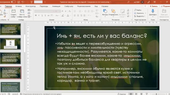This screenshot has width=170, height=95.
Task: Toggle the AutoSave switch in title bar
Action: point(13,2)
